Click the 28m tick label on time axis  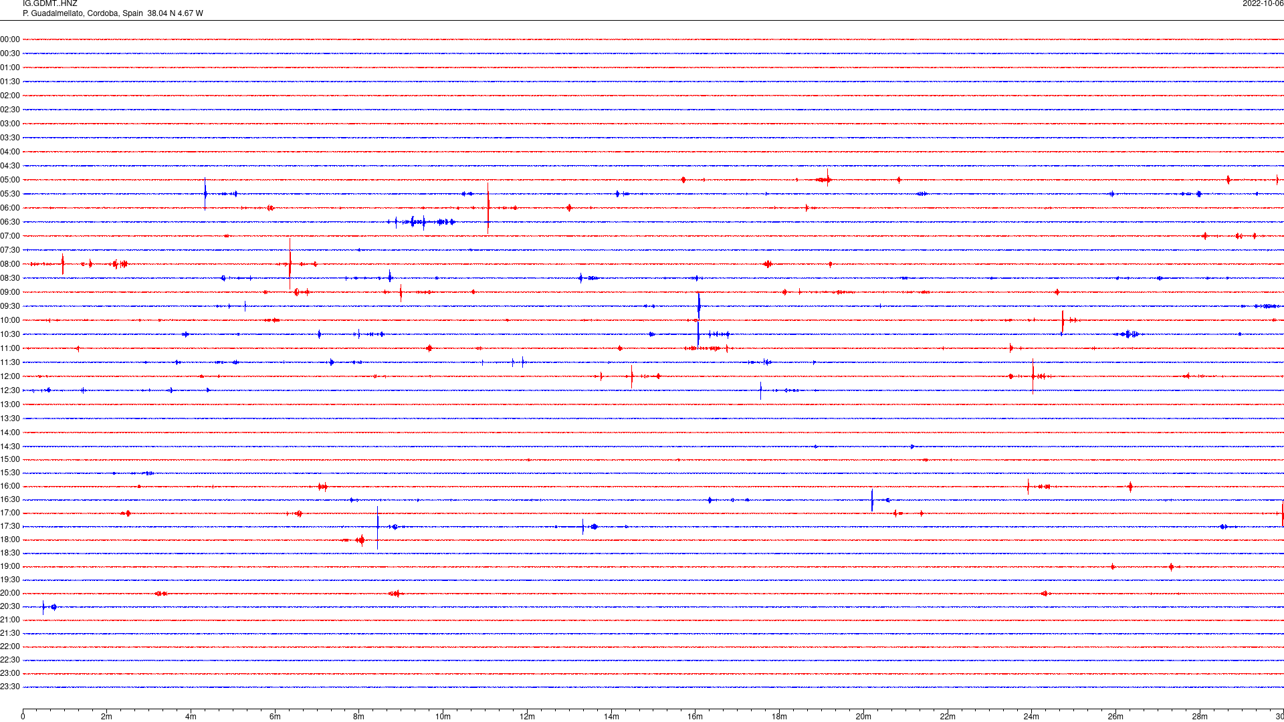point(1200,717)
